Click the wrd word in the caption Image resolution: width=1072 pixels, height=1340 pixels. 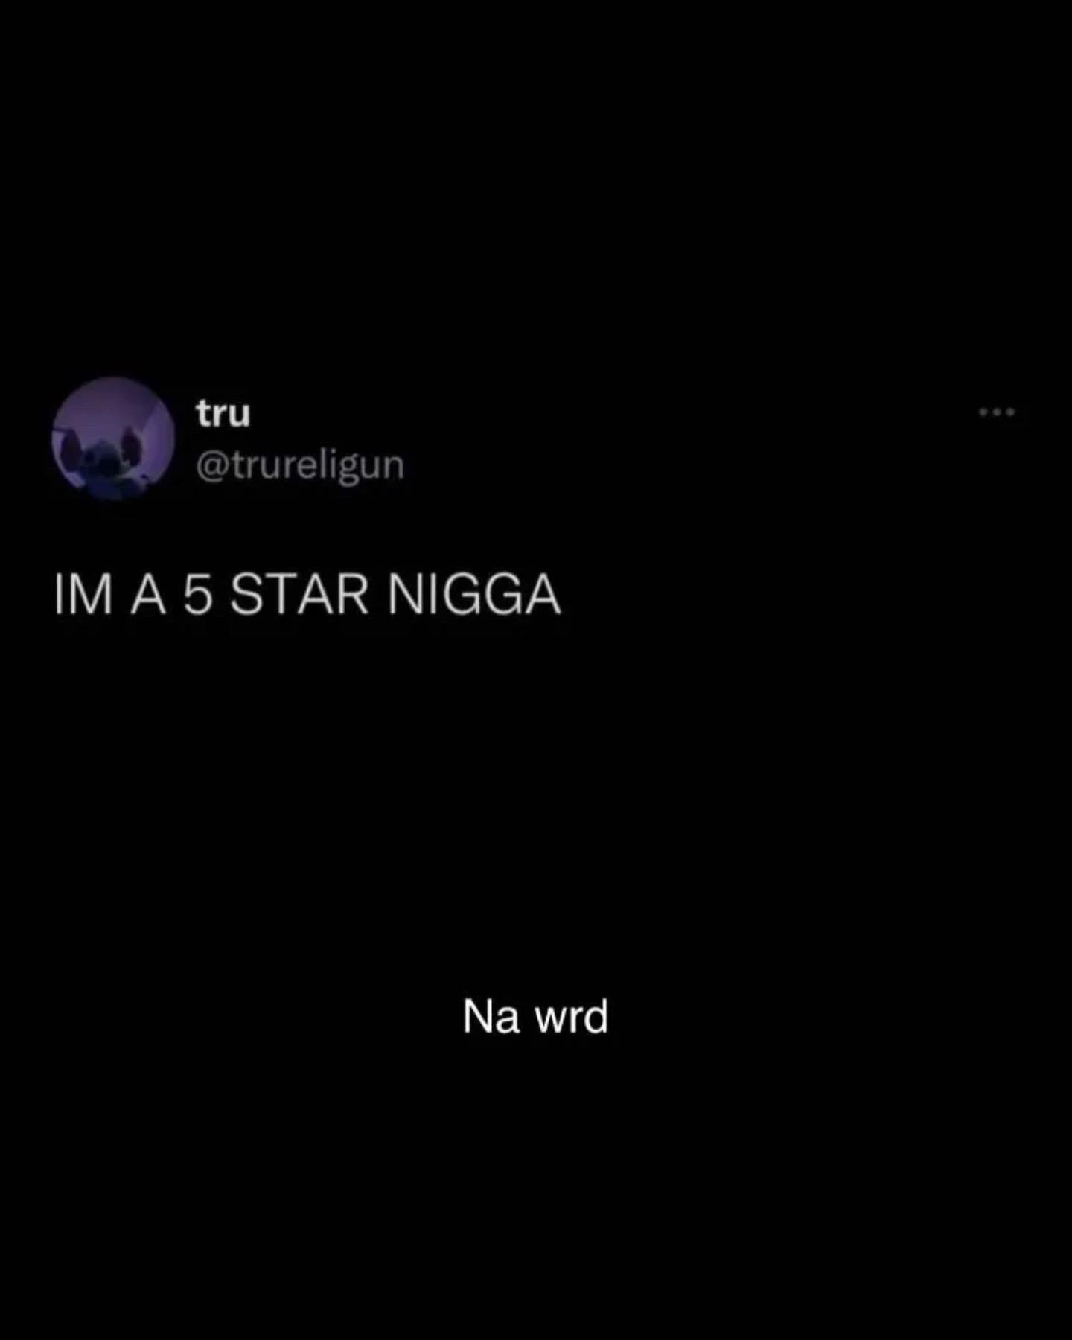(x=572, y=1016)
